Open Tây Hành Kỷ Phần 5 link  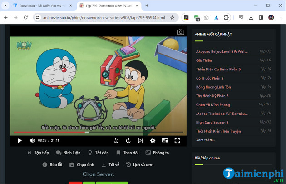pos(212,96)
